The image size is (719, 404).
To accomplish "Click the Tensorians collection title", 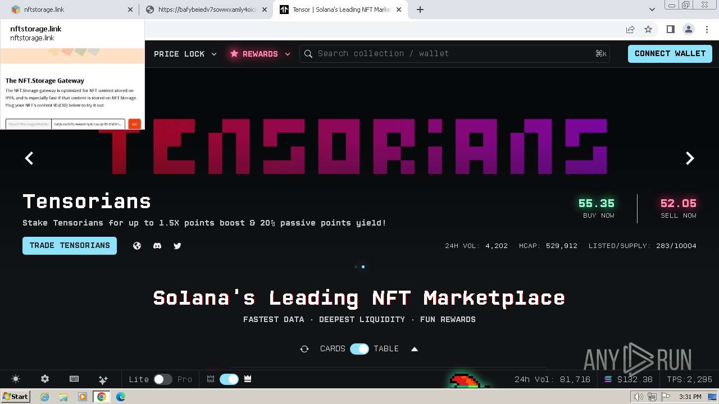I will [87, 201].
